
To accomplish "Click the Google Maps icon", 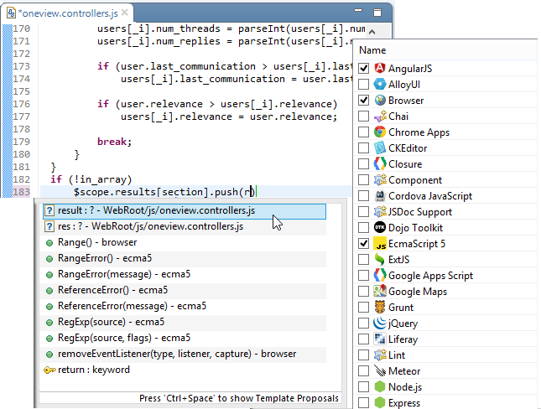I will point(380,291).
